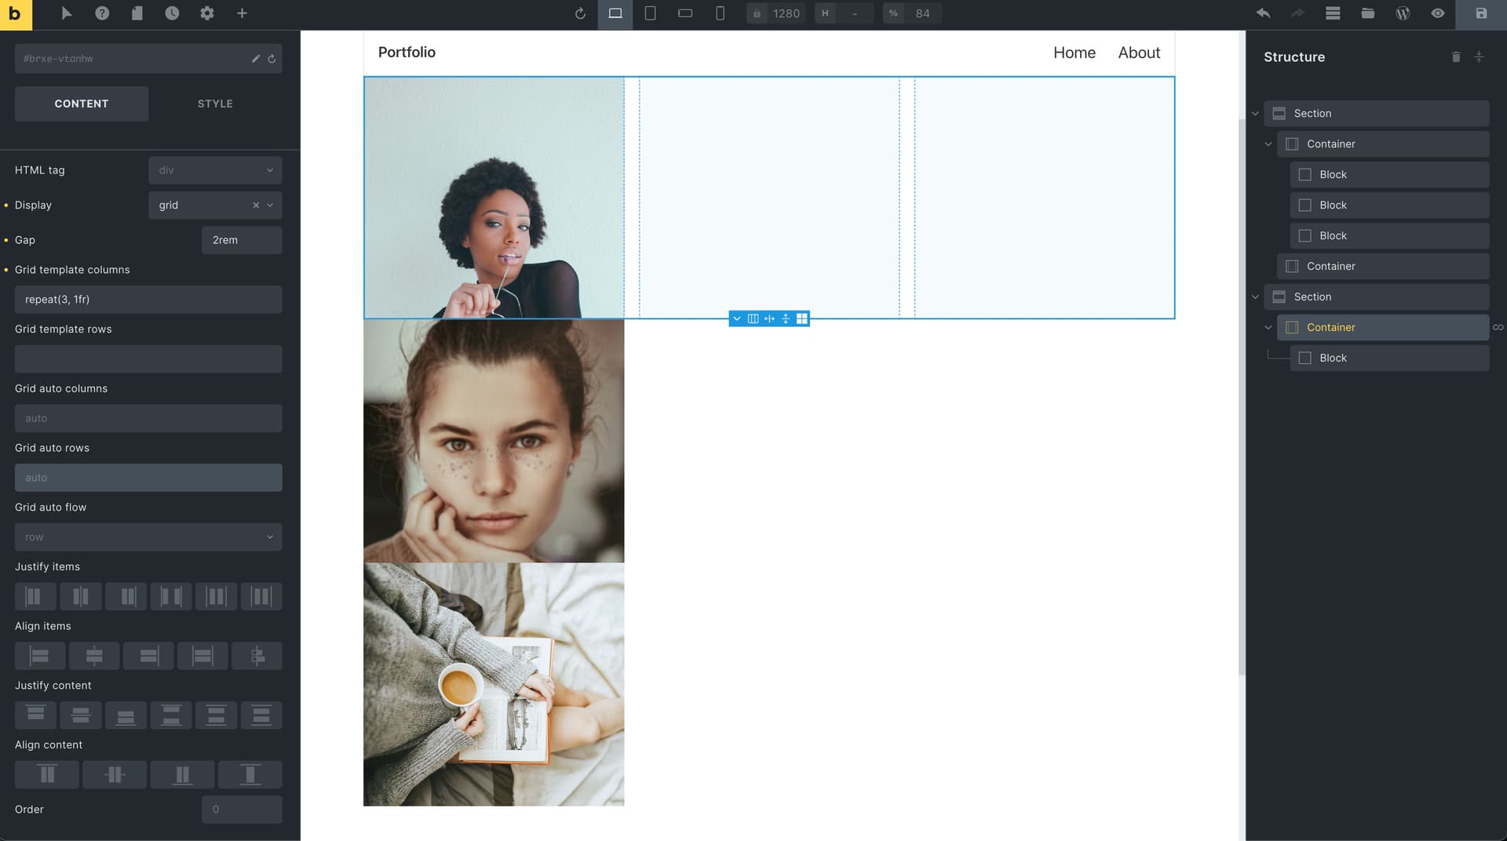Open the Display grid dropdown
Screen dimensions: 1507x841
pos(215,205)
